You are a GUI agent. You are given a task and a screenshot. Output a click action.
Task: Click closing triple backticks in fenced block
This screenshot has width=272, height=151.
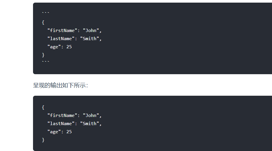point(46,61)
